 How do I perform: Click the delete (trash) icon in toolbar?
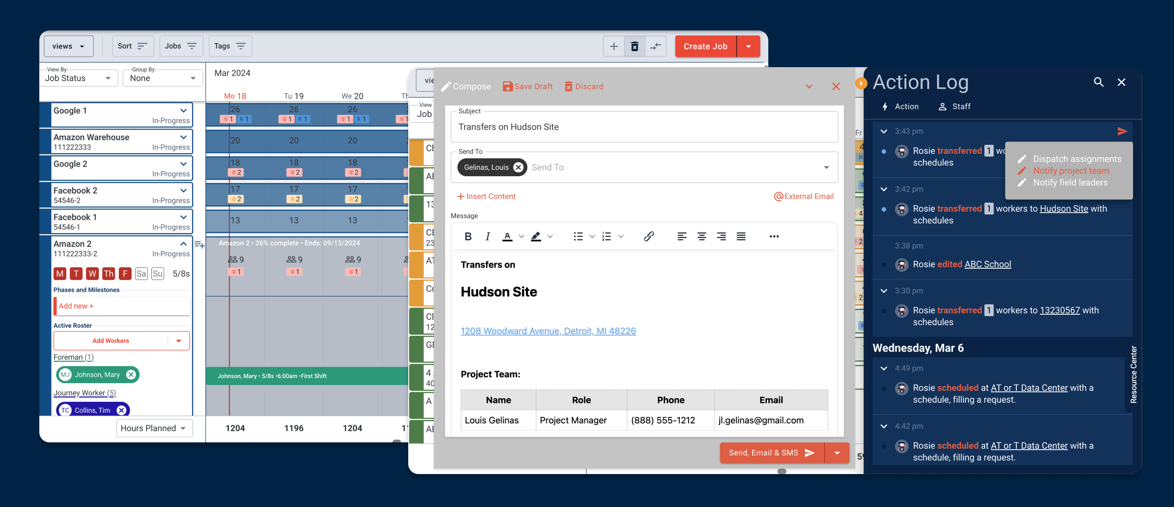(634, 46)
